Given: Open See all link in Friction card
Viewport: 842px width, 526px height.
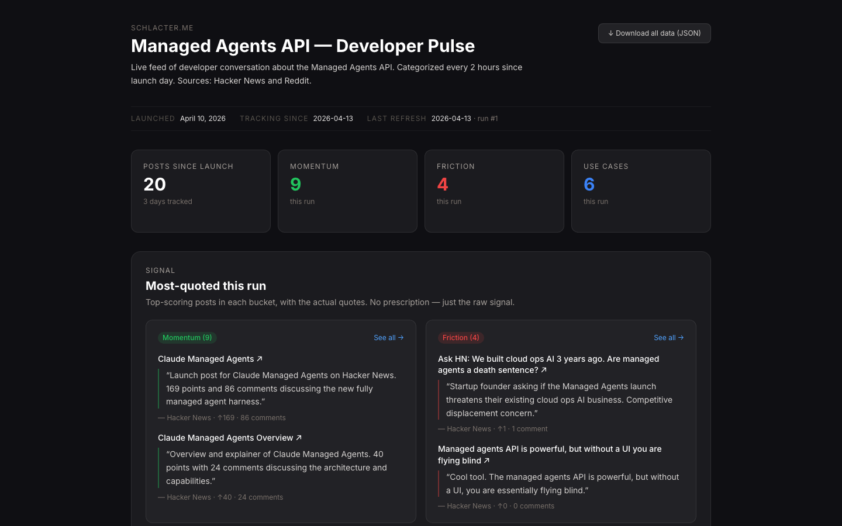Looking at the screenshot, I should [x=669, y=338].
